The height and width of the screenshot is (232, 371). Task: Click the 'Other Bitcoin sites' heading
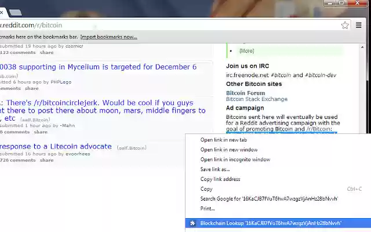[x=254, y=84]
